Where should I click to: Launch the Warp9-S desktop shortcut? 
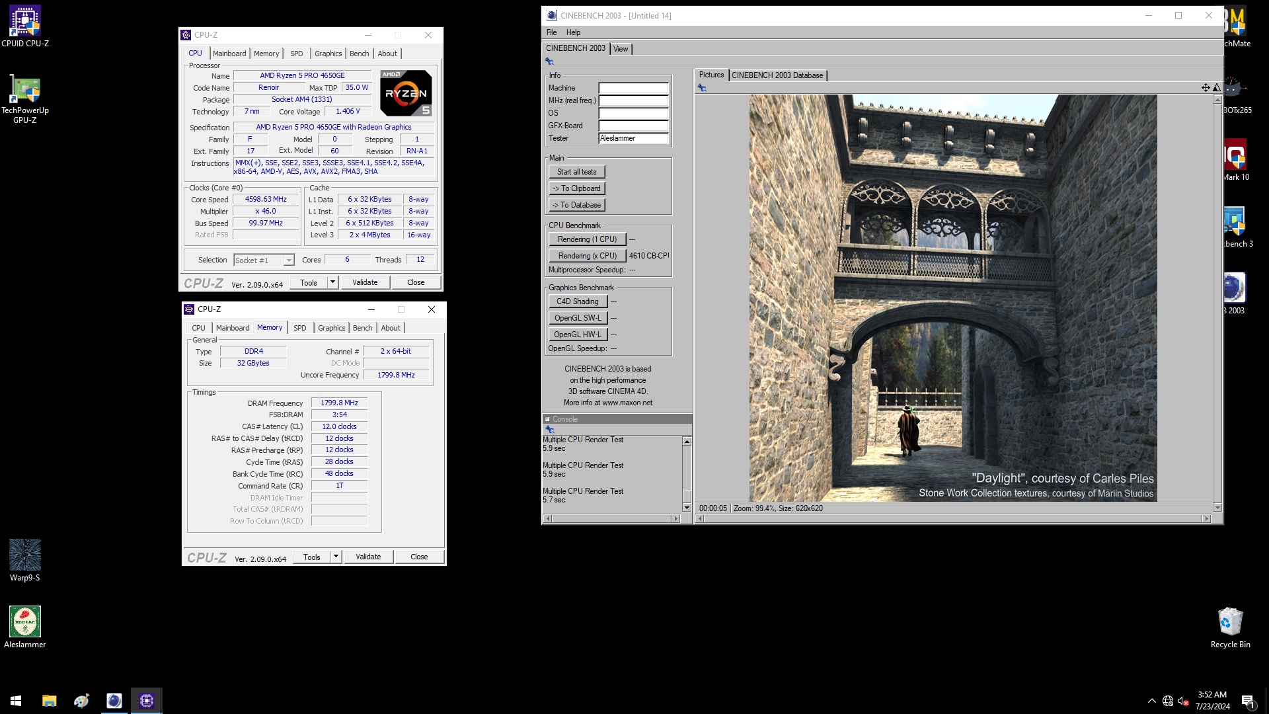tap(25, 561)
